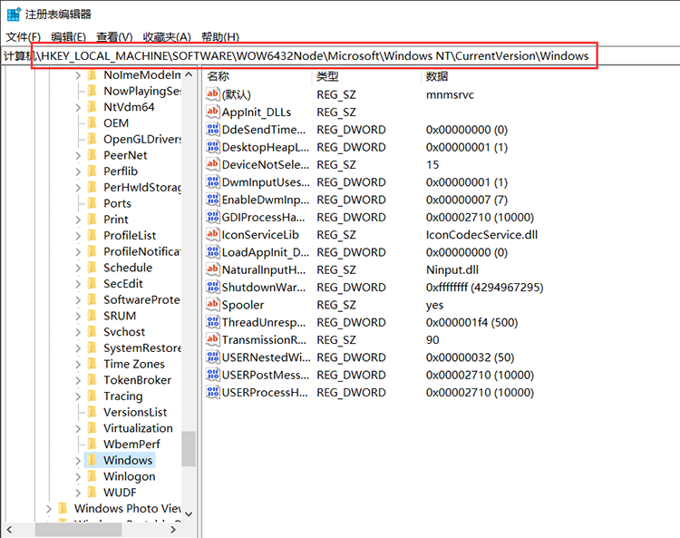Expand the Perflib registry key

pyautogui.click(x=79, y=171)
